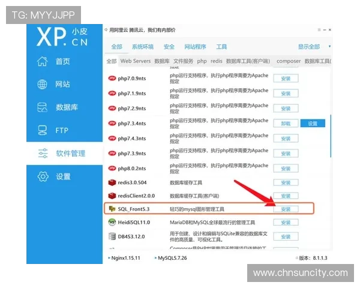Click the php7.0.9nts icon
Screen dimensions: 360x288
tap(112, 78)
